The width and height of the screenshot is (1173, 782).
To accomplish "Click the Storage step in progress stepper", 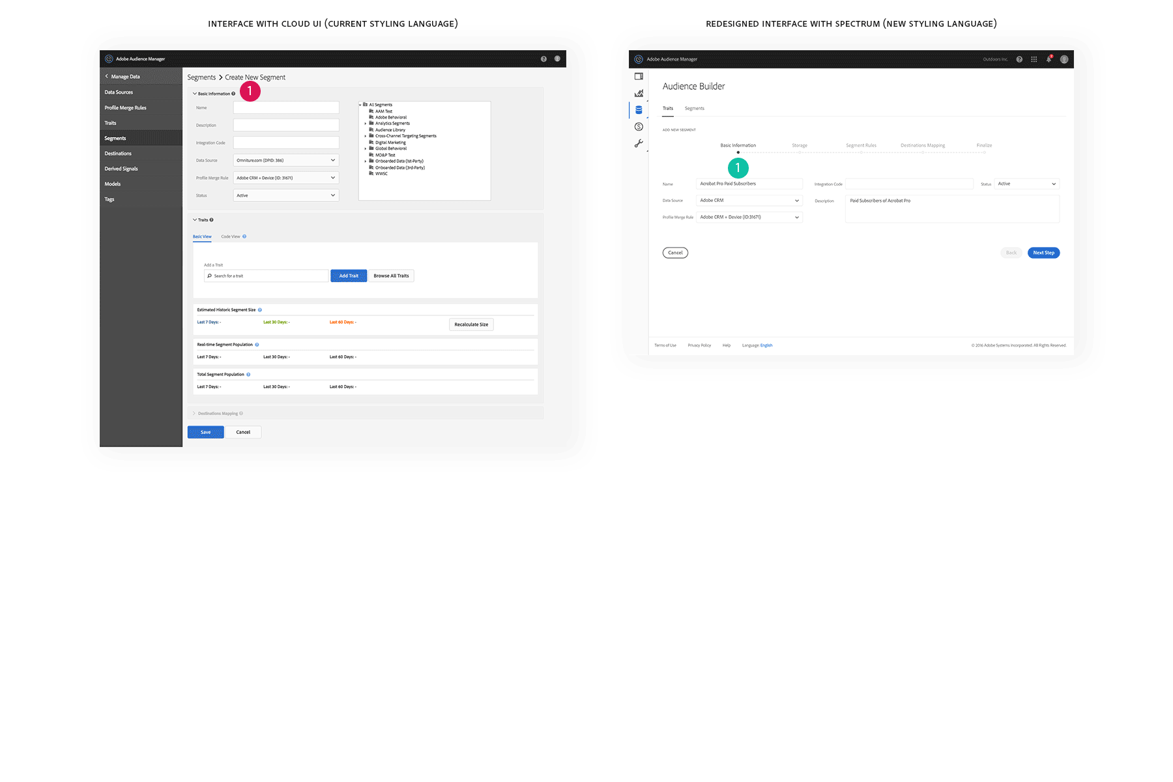I will 800,146.
